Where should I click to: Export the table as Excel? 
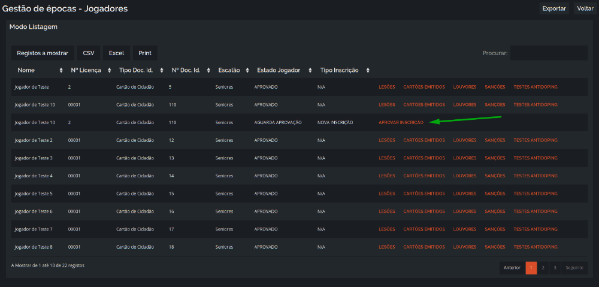point(117,53)
